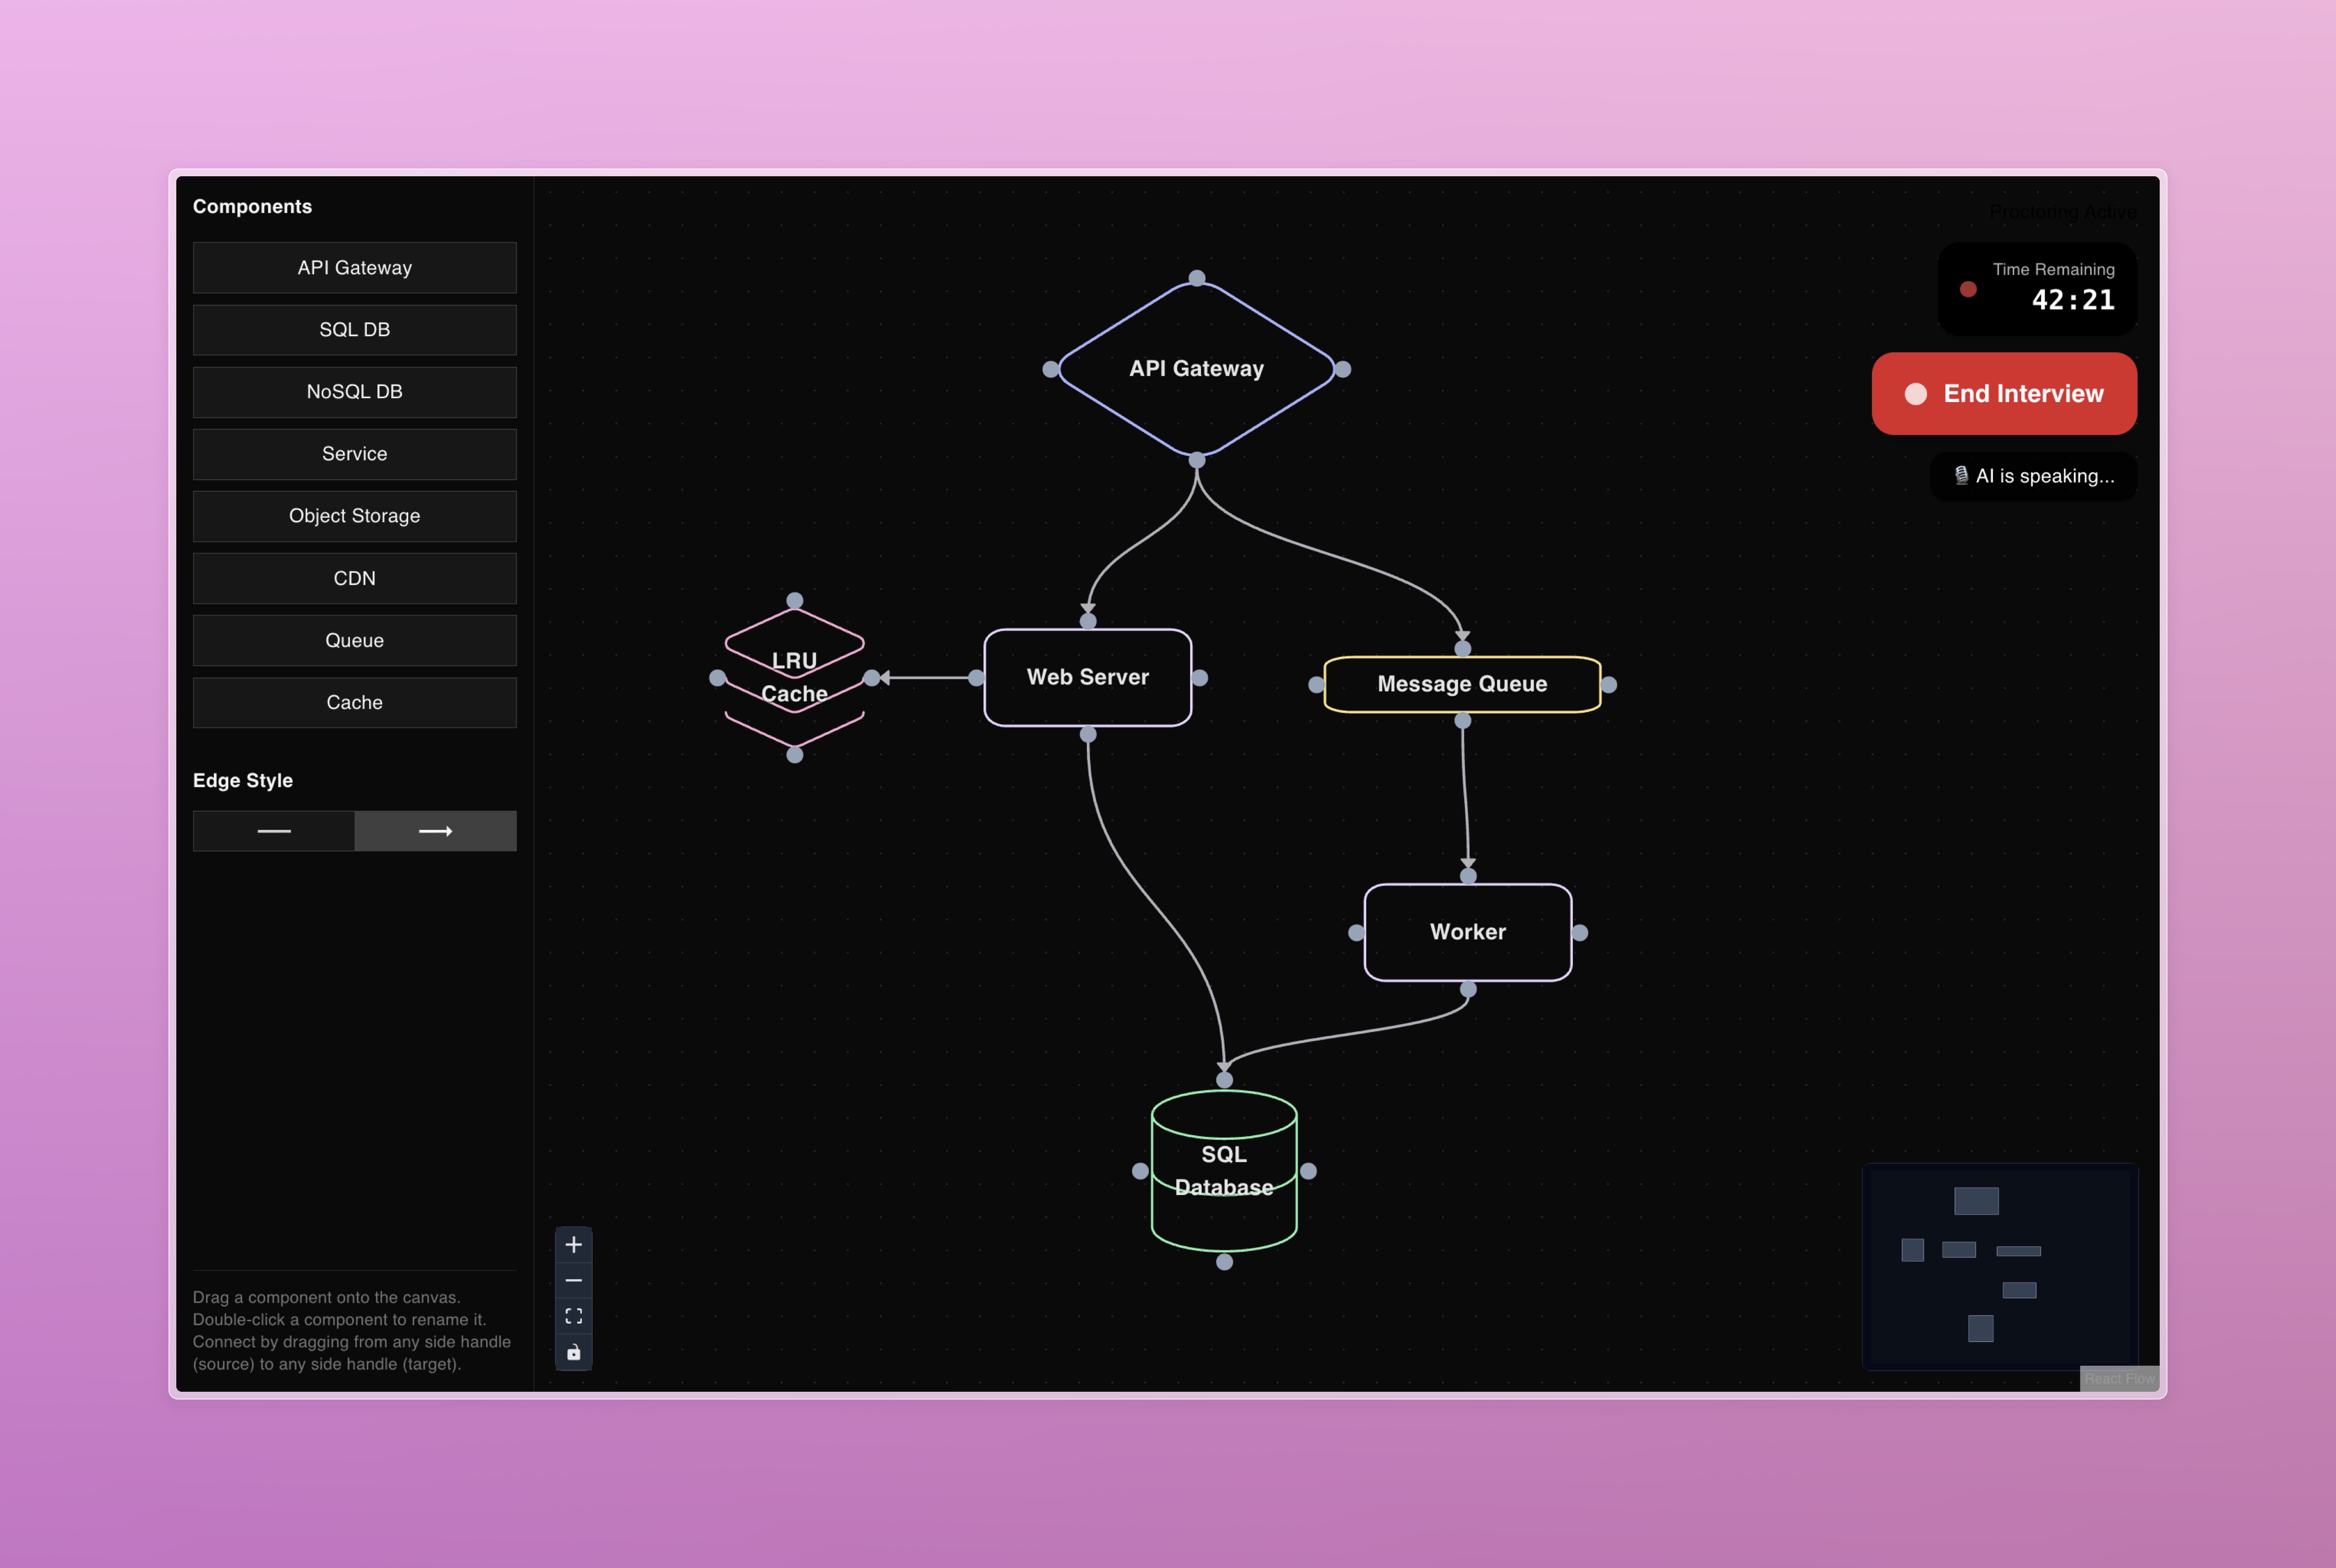Choose Object Storage from Components
This screenshot has width=2336, height=1568.
coord(354,516)
